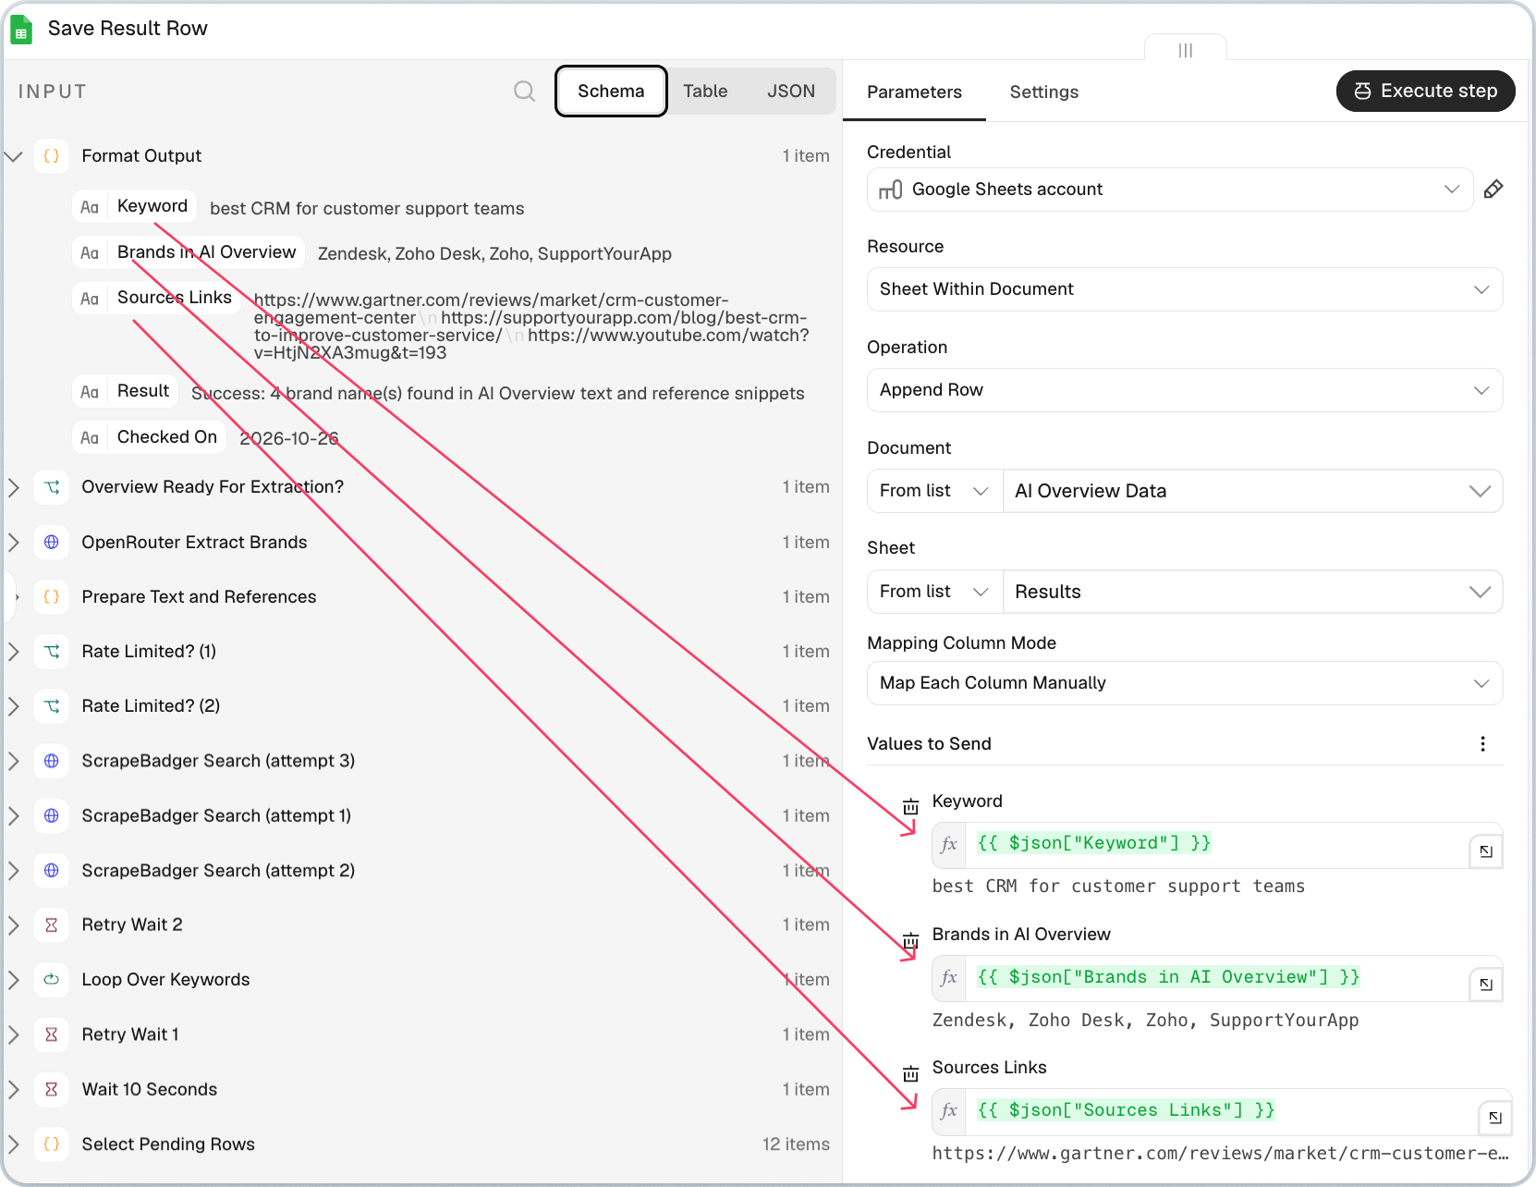This screenshot has width=1536, height=1187.
Task: Click the OpenRouter Extract Brands globe icon
Action: 52,543
